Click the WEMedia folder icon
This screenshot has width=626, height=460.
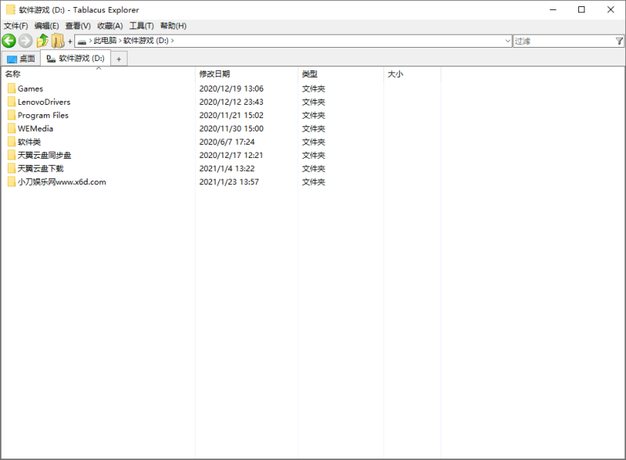point(12,128)
